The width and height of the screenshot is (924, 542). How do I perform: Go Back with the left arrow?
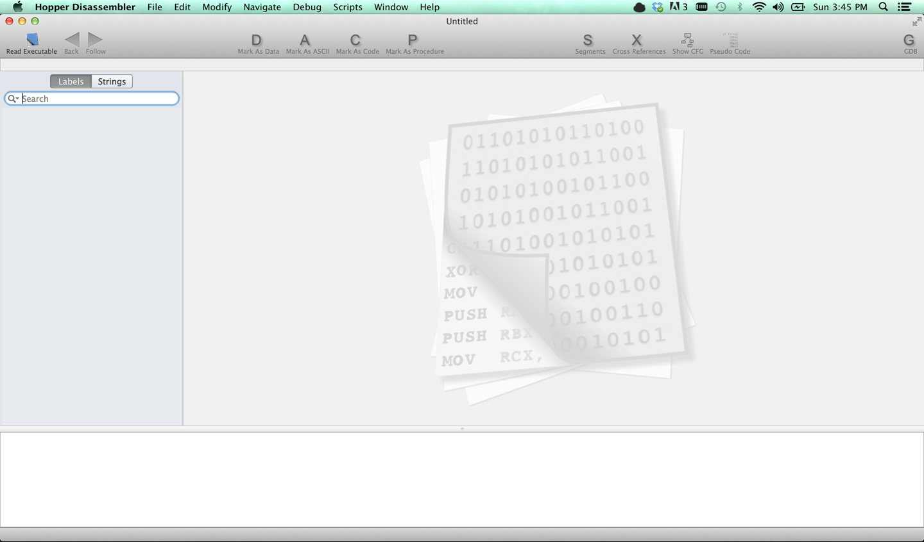pyautogui.click(x=72, y=40)
